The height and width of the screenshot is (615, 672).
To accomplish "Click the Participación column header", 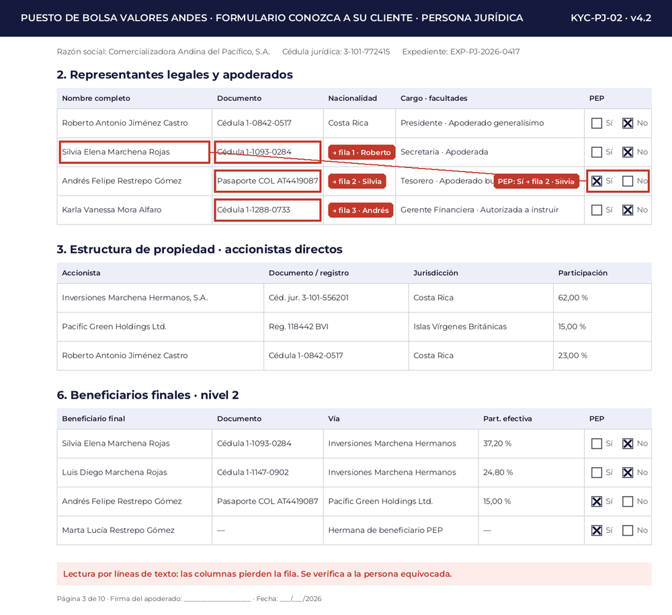I will 583,273.
